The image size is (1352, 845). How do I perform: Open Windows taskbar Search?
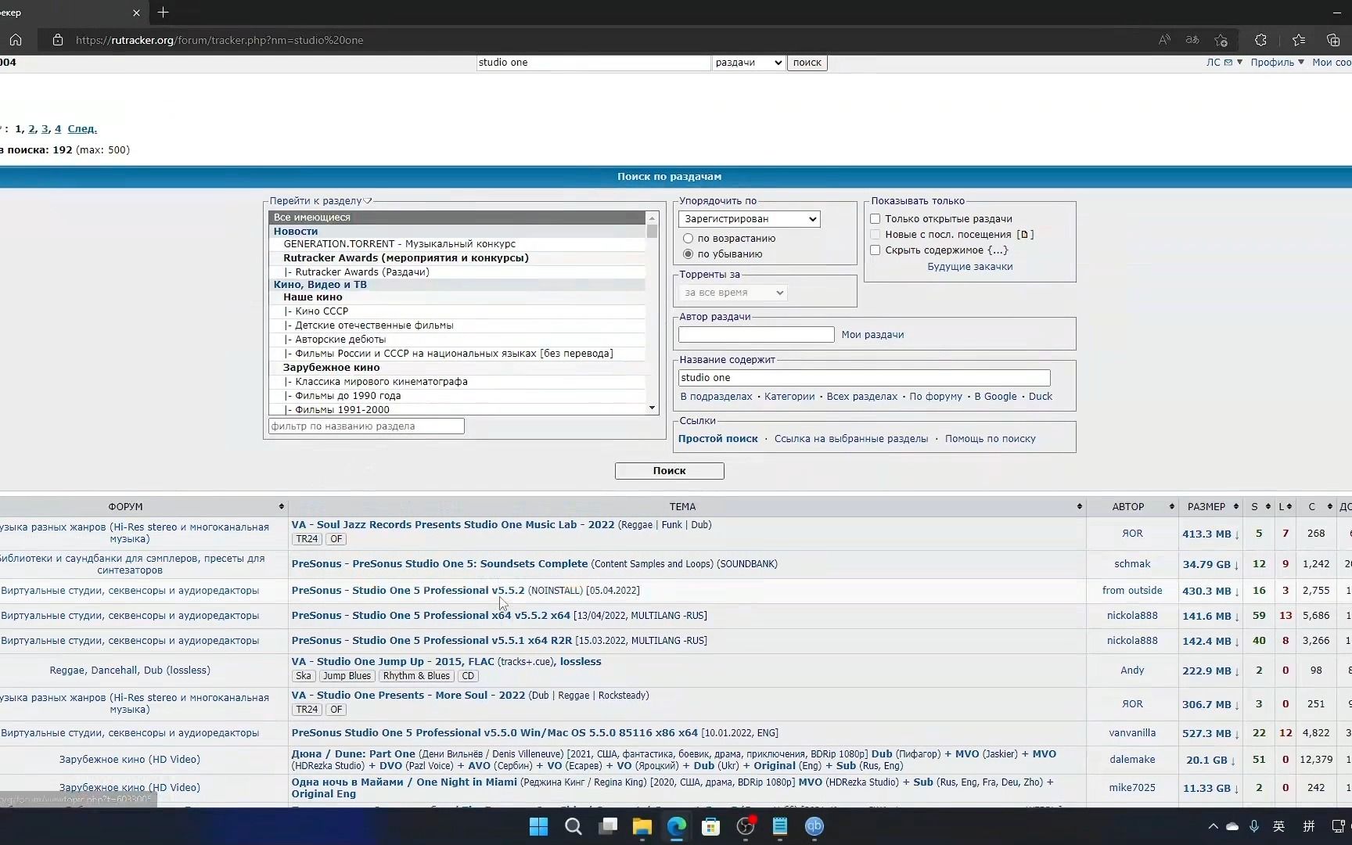click(574, 826)
